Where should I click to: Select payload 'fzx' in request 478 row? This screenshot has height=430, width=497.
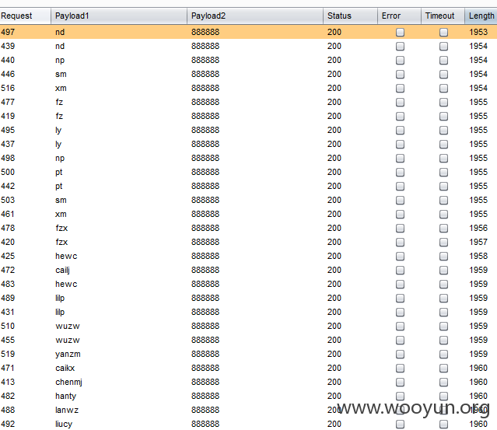[61, 228]
